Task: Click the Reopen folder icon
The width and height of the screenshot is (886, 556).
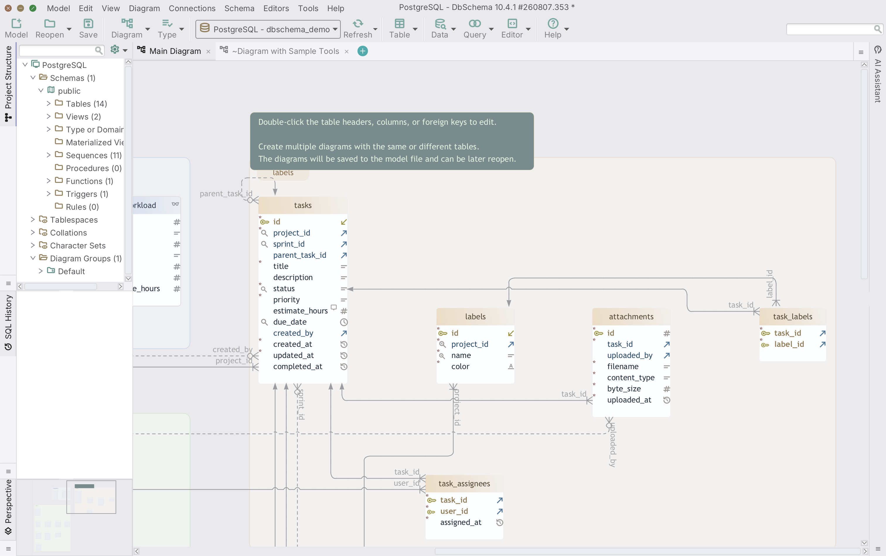Action: coord(49,23)
